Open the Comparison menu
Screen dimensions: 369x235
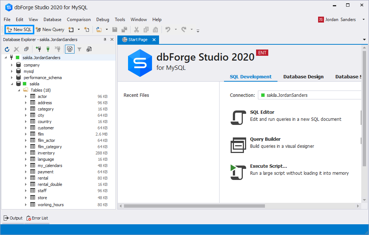click(x=79, y=20)
